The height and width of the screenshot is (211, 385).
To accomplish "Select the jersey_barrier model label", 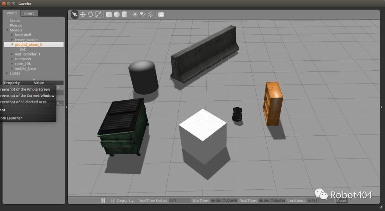I will click(26, 40).
